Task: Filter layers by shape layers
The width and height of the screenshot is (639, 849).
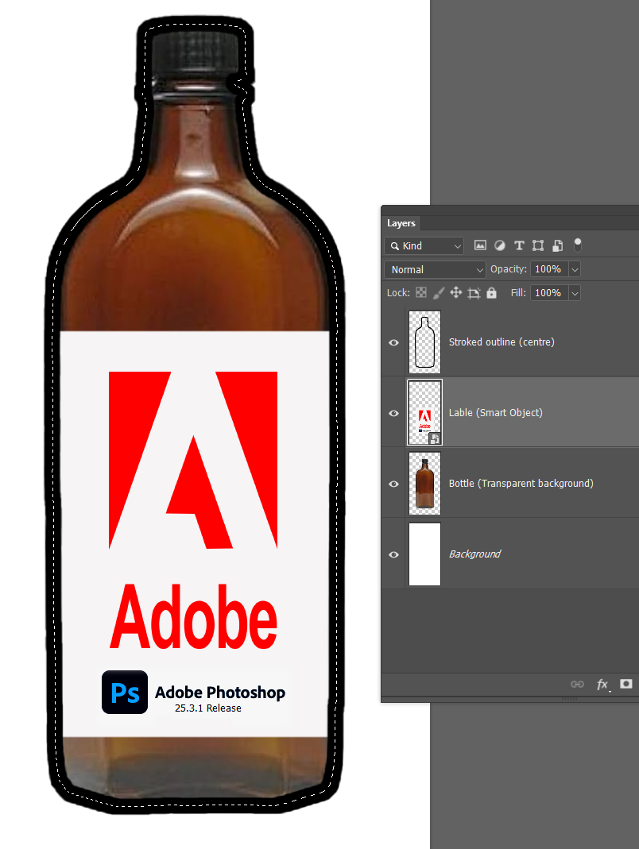Action: pyautogui.click(x=538, y=245)
